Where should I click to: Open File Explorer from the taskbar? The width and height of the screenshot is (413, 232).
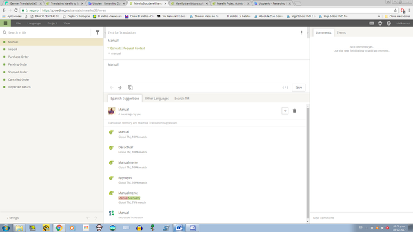coord(19,227)
